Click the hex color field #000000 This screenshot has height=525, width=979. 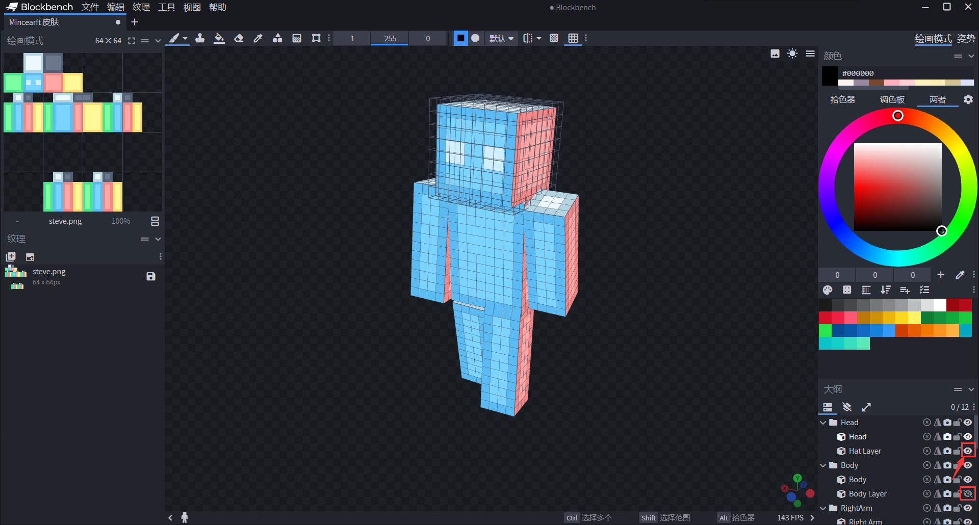click(907, 73)
